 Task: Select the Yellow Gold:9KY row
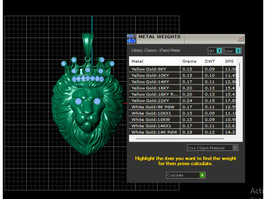182,69
